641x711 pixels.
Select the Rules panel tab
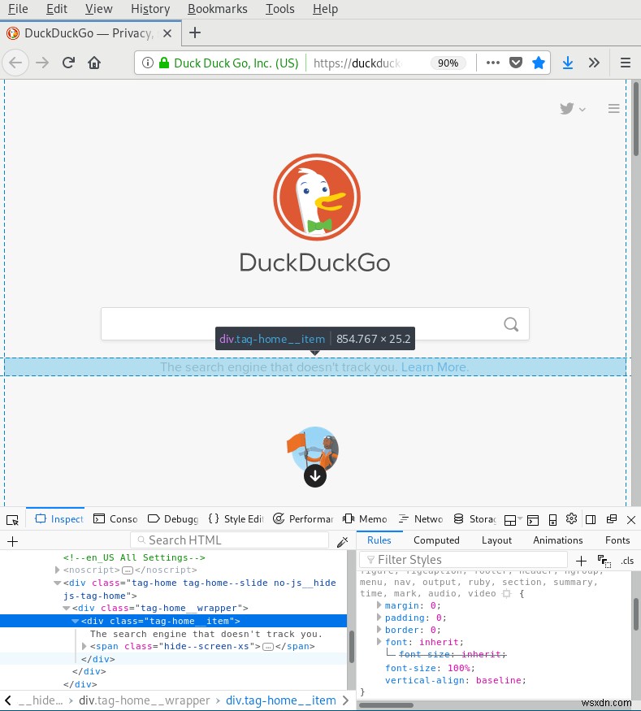point(379,540)
